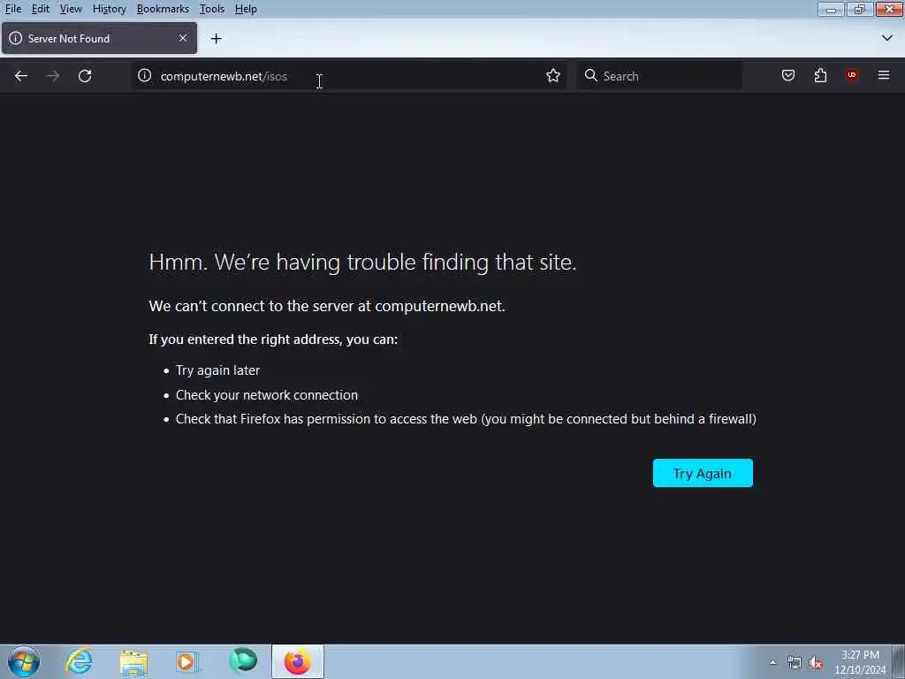Close the Server Not Found tab
The height and width of the screenshot is (679, 905).
pyautogui.click(x=182, y=38)
